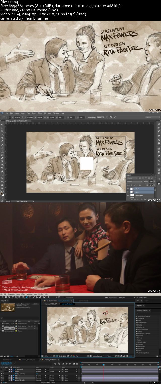Expand the original layer in AE timeline
This screenshot has height=384, width=161.
tap(9, 369)
